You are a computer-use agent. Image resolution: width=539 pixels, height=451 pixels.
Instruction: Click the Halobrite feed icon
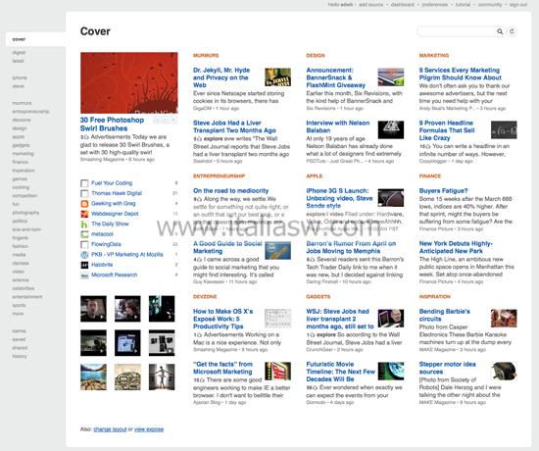(x=84, y=265)
